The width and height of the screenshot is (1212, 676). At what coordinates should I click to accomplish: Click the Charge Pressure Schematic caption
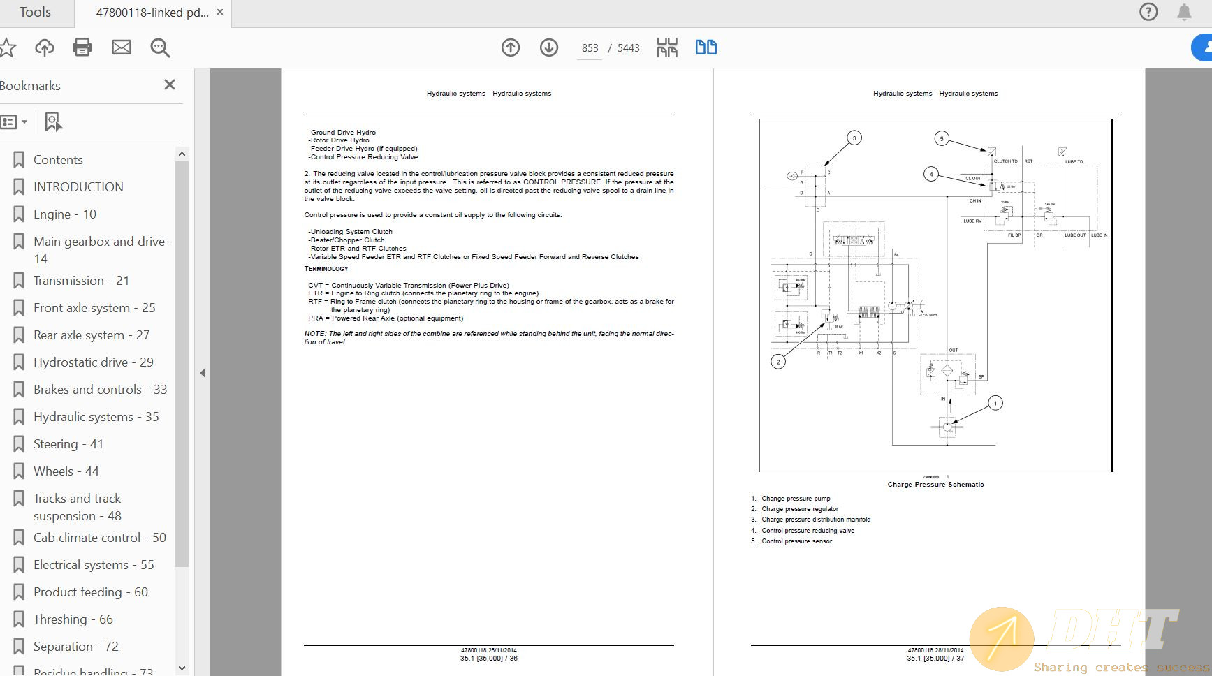click(x=935, y=485)
